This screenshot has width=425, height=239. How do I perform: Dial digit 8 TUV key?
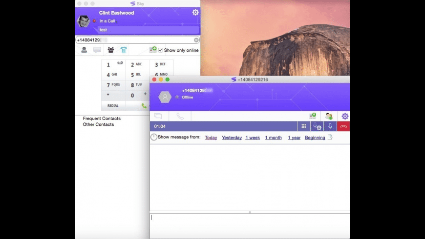pyautogui.click(x=137, y=85)
